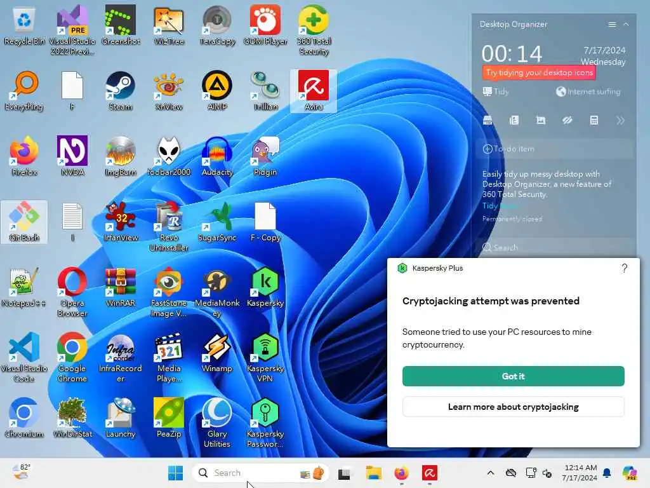Select the 'F - Copy' file
The width and height of the screenshot is (650, 488).
pos(265,222)
